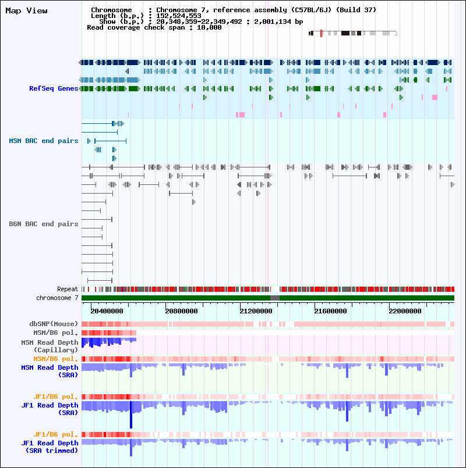Open MSM Read Depth (SRA) track link
466x468 pixels.
50,371
